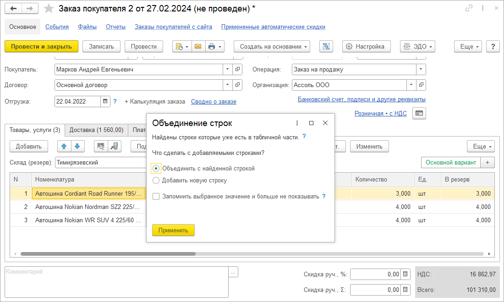Click 'Применить' in the dialog
This screenshot has height=302, width=504.
coord(173,230)
